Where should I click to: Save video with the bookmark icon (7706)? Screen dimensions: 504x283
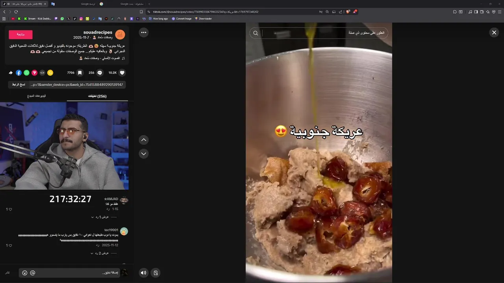click(80, 73)
